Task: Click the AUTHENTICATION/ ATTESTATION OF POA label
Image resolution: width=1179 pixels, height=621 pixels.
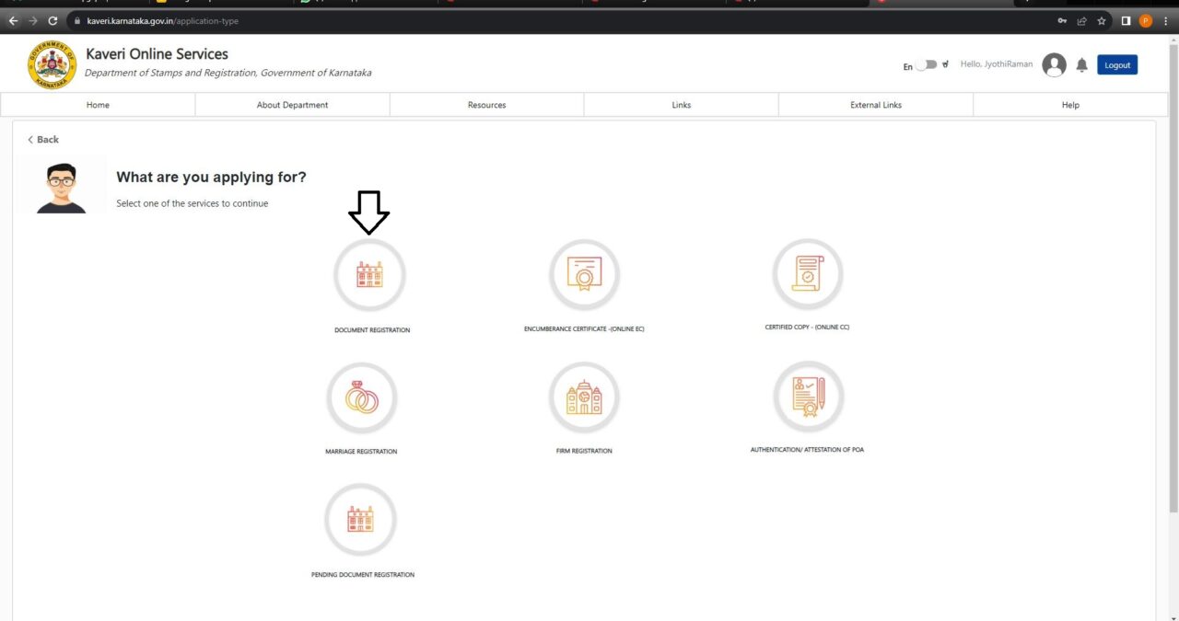Action: point(807,449)
